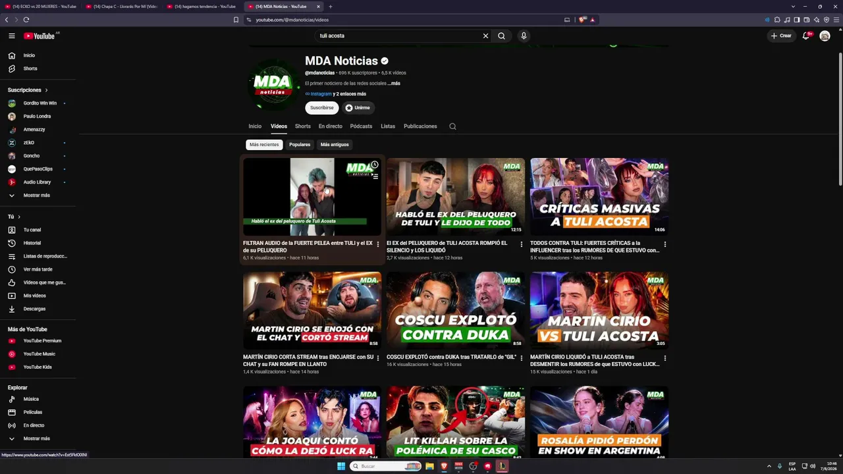
Task: Open Ver más tarde playlist
Action: [x=38, y=269]
